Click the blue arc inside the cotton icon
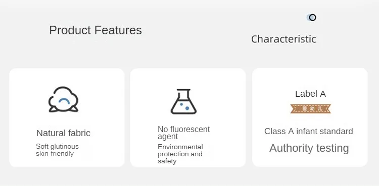 pos(64,101)
